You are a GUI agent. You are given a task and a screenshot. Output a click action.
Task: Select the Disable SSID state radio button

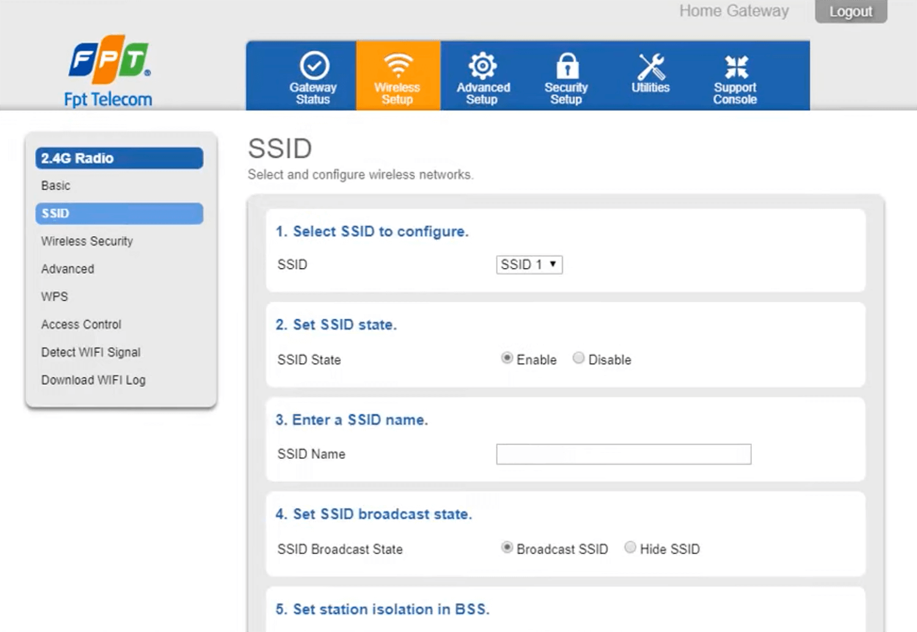click(578, 358)
